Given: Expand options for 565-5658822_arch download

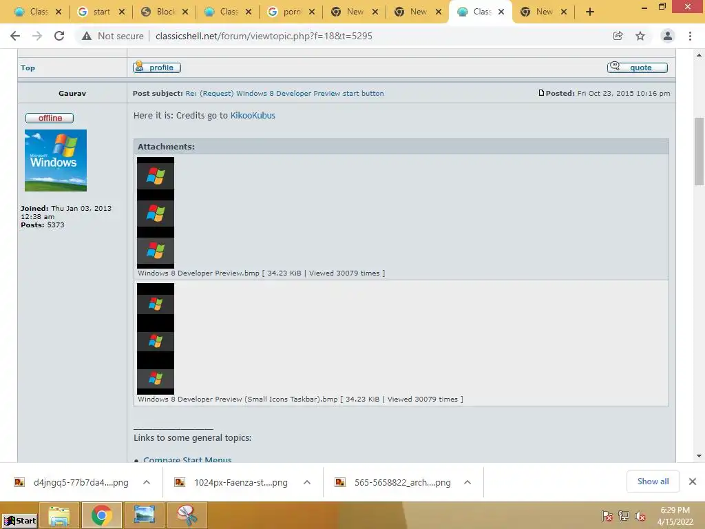Looking at the screenshot, I should click(x=467, y=482).
